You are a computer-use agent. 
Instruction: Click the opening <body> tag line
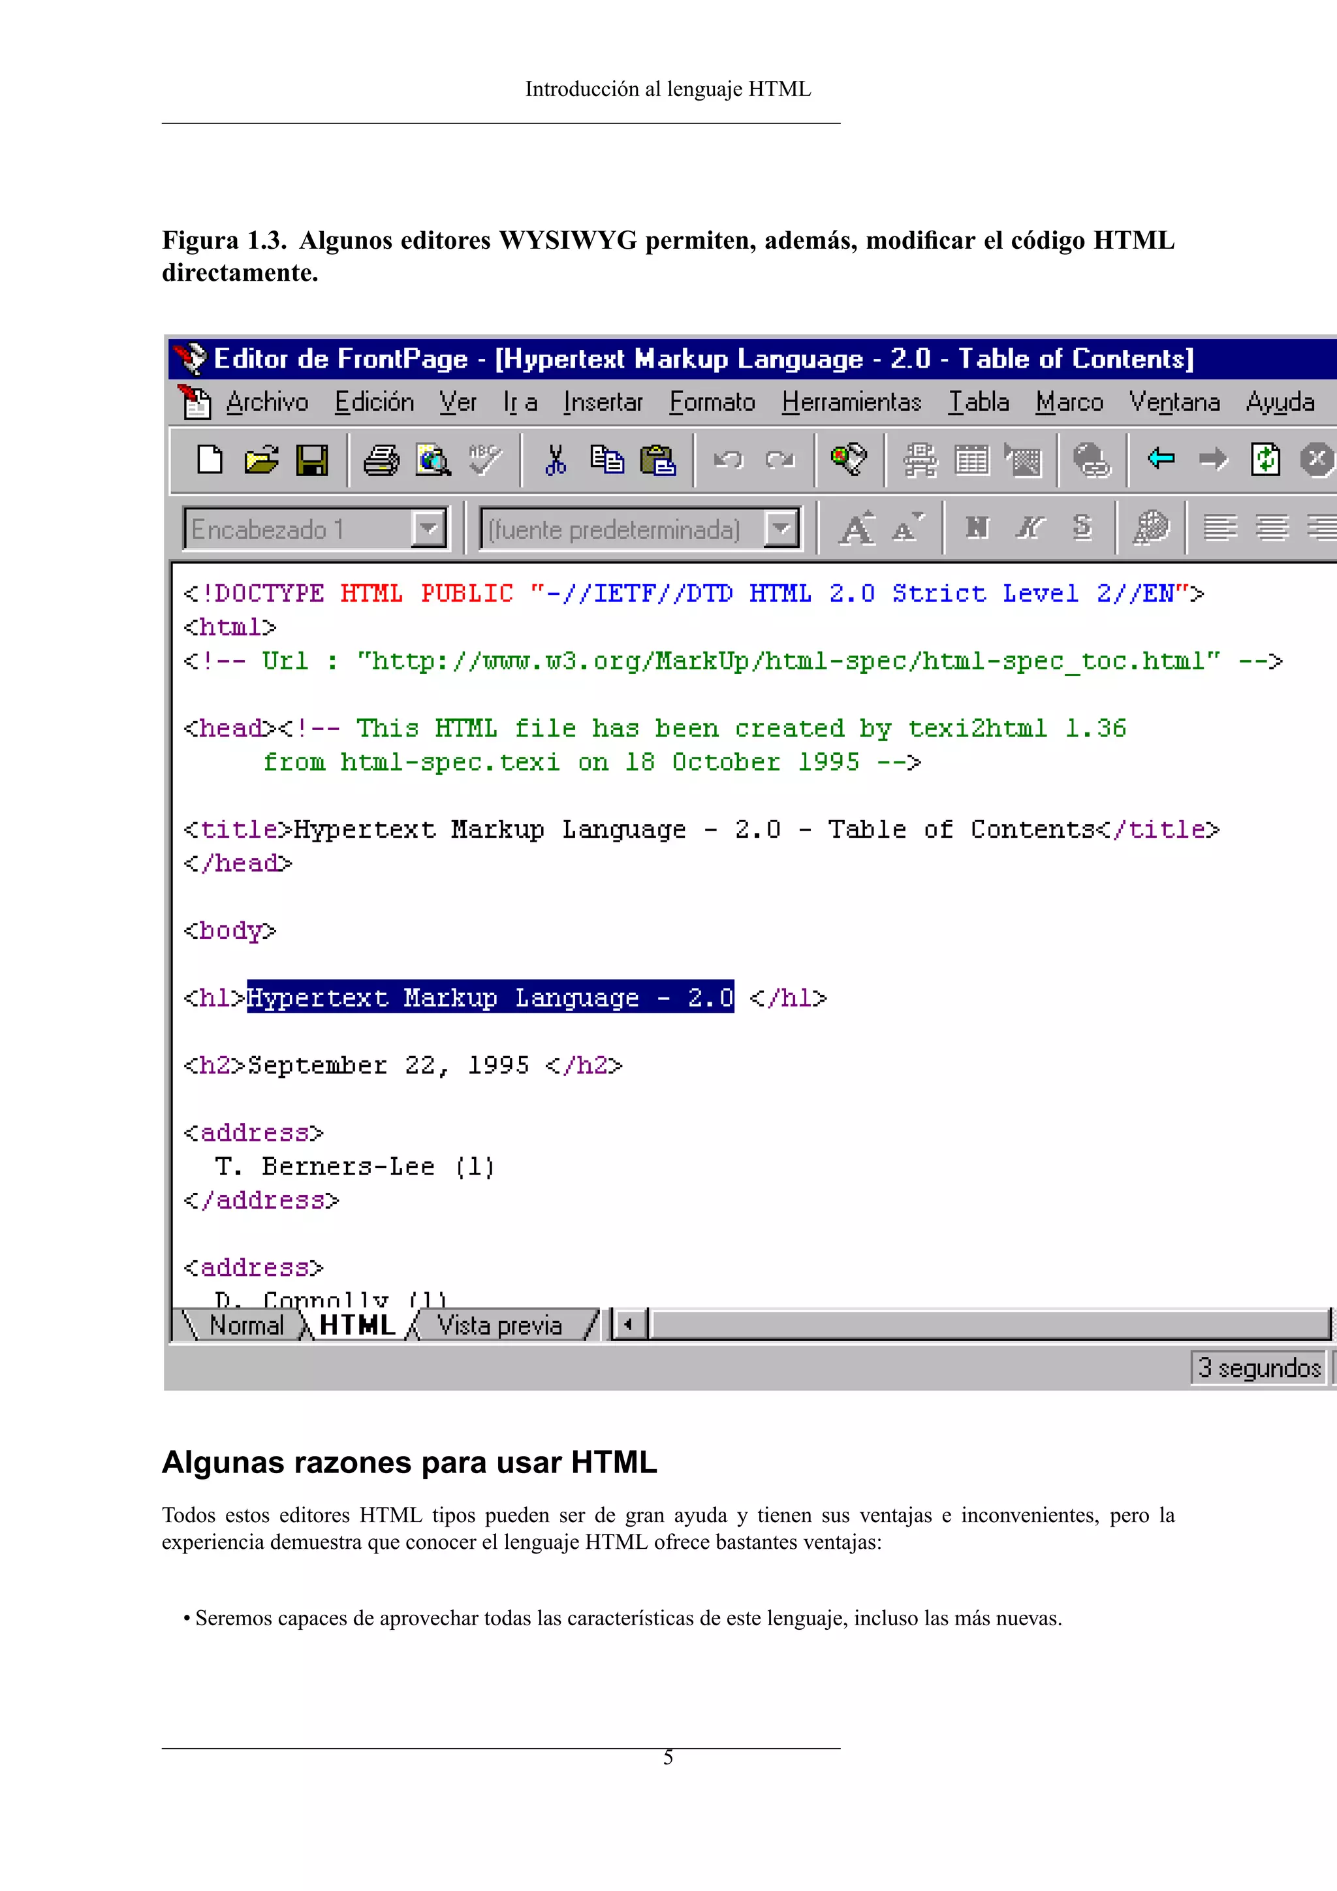point(230,930)
